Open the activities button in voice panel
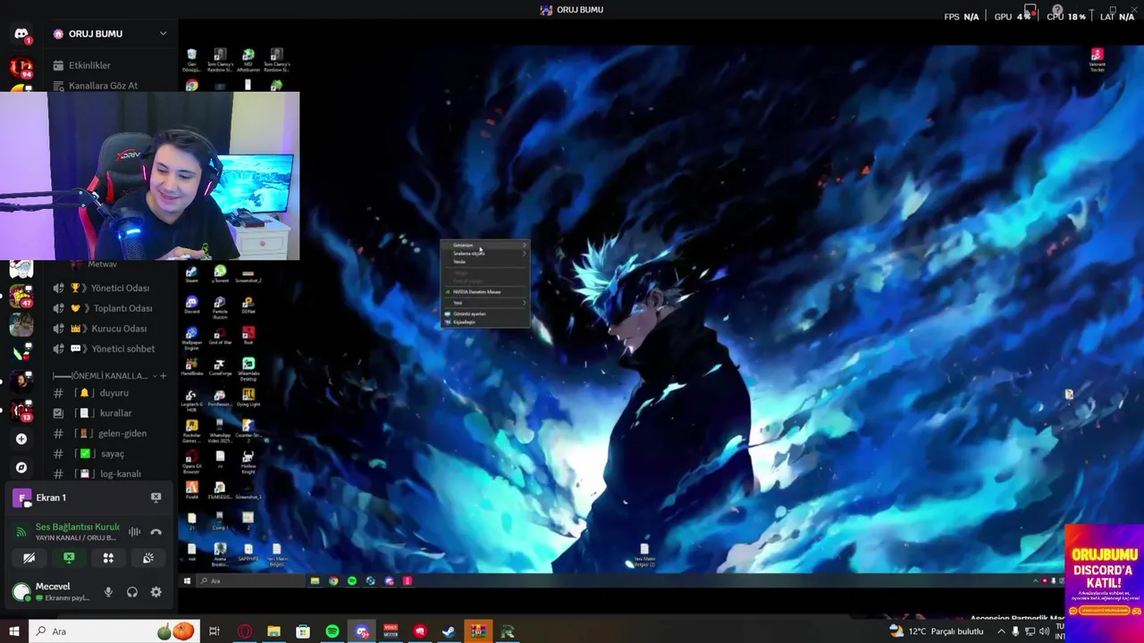This screenshot has width=1144, height=643. tap(108, 558)
